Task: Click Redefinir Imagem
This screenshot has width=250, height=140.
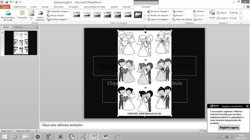Action: 57,19
